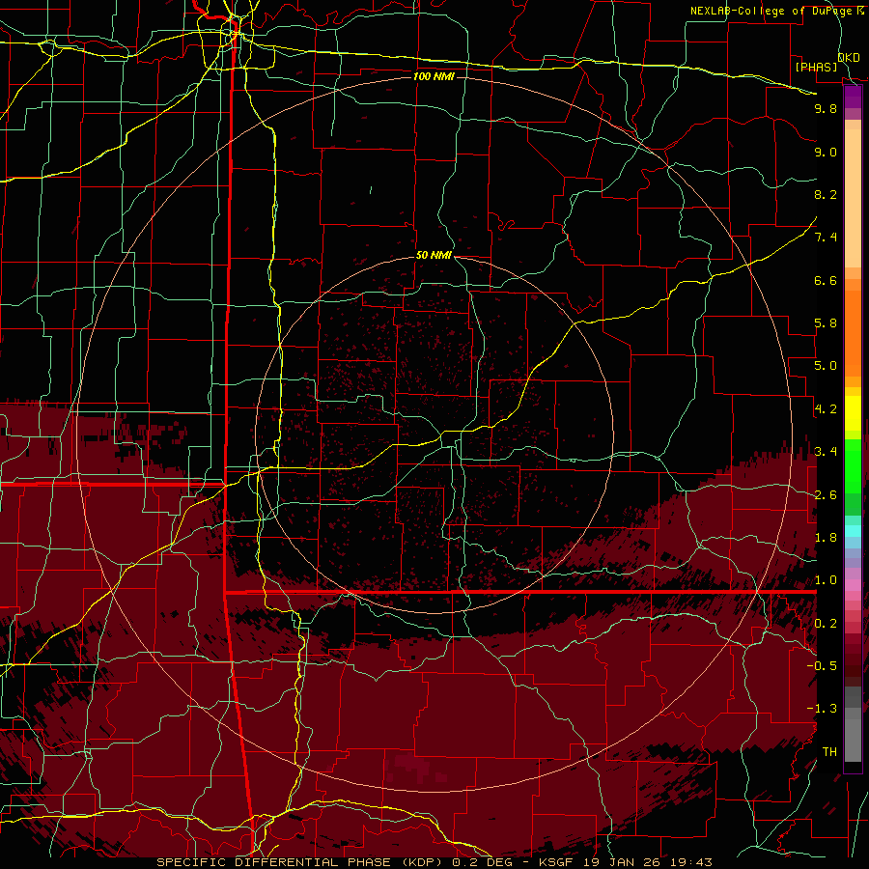The width and height of the screenshot is (869, 869).
Task: Pick the large peach segment of color bar
Action: pyautogui.click(x=853, y=198)
